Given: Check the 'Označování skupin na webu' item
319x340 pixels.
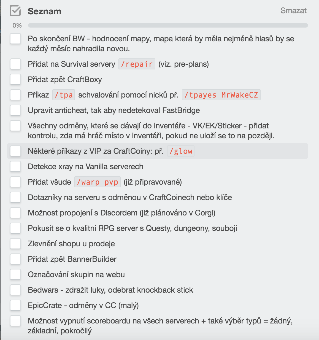Looking at the screenshot, I should pyautogui.click(x=15, y=274).
